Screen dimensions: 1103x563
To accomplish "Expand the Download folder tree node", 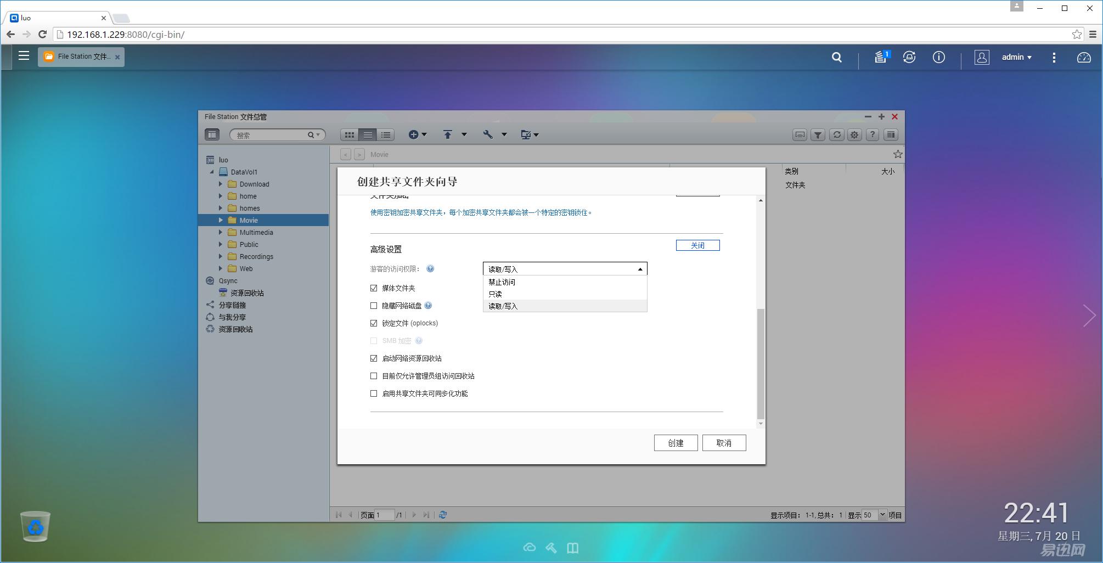I will point(221,184).
